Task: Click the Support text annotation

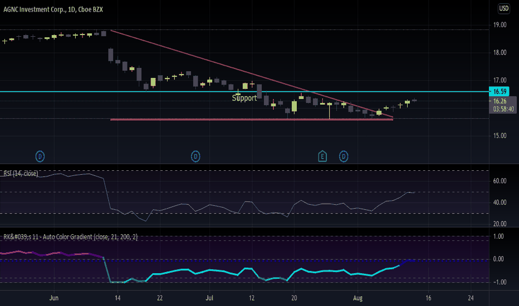Action: [x=244, y=98]
